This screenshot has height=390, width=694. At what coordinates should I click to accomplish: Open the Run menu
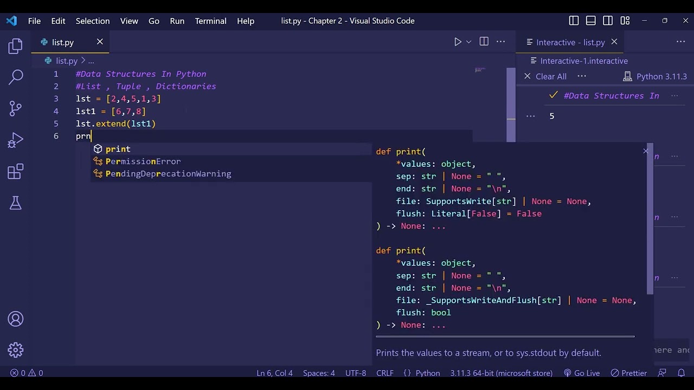(x=177, y=21)
